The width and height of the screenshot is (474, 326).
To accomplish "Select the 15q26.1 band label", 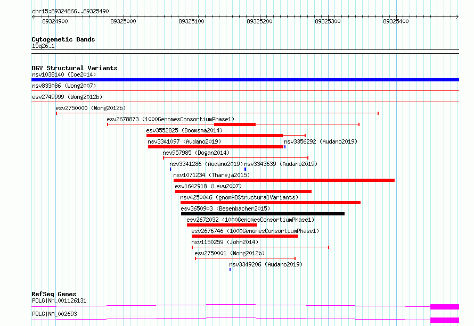I will pyautogui.click(x=43, y=46).
